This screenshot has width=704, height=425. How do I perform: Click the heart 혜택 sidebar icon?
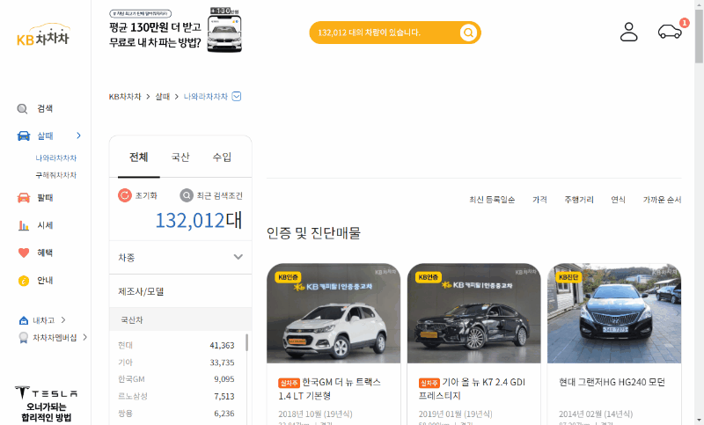24,253
